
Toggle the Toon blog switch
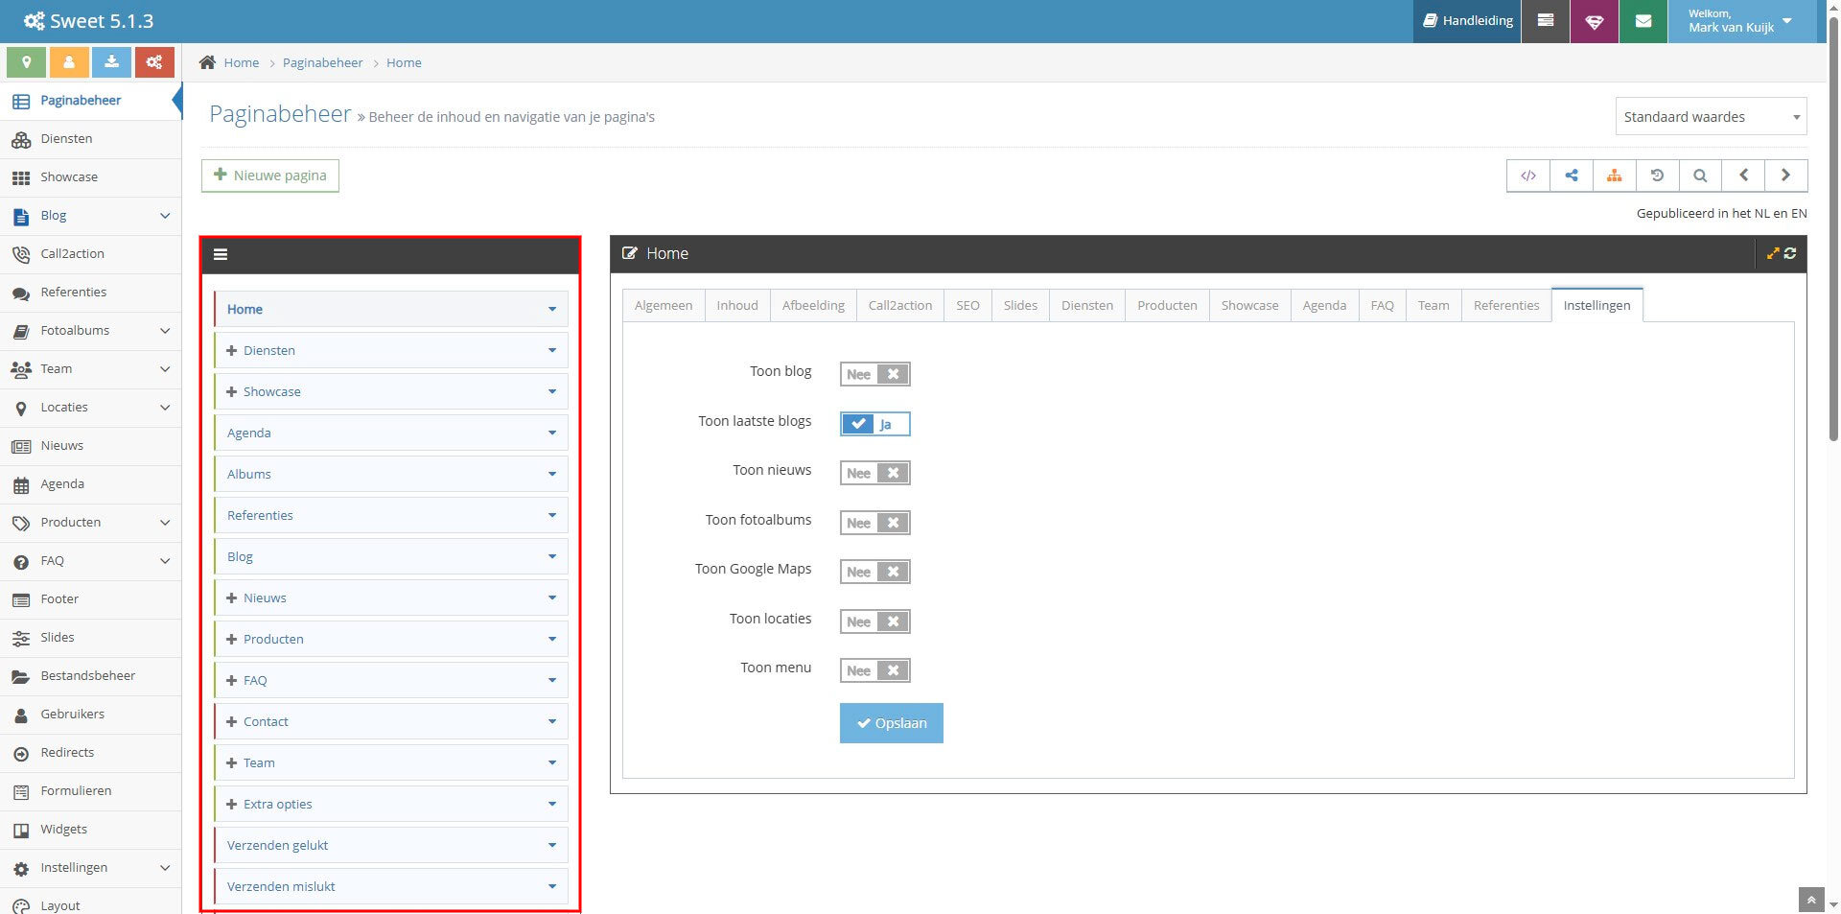click(874, 374)
